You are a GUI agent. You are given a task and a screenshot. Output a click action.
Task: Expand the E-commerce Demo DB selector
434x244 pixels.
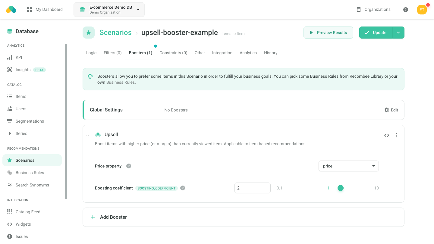[109, 9]
